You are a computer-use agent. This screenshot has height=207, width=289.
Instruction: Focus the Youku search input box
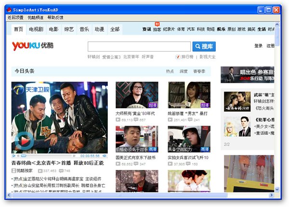139,46
